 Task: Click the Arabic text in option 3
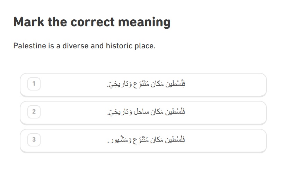click(146, 140)
